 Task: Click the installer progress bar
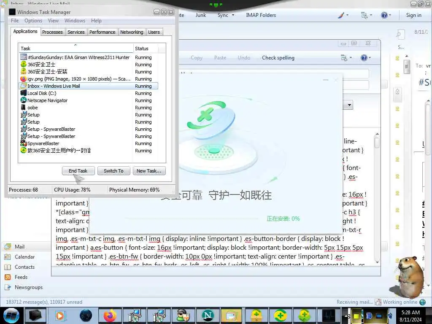point(192,219)
